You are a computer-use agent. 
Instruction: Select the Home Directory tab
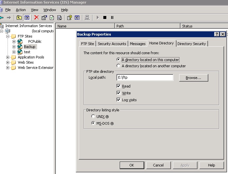pyautogui.click(x=161, y=43)
